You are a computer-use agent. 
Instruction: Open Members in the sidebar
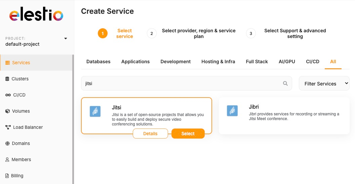coord(36,159)
